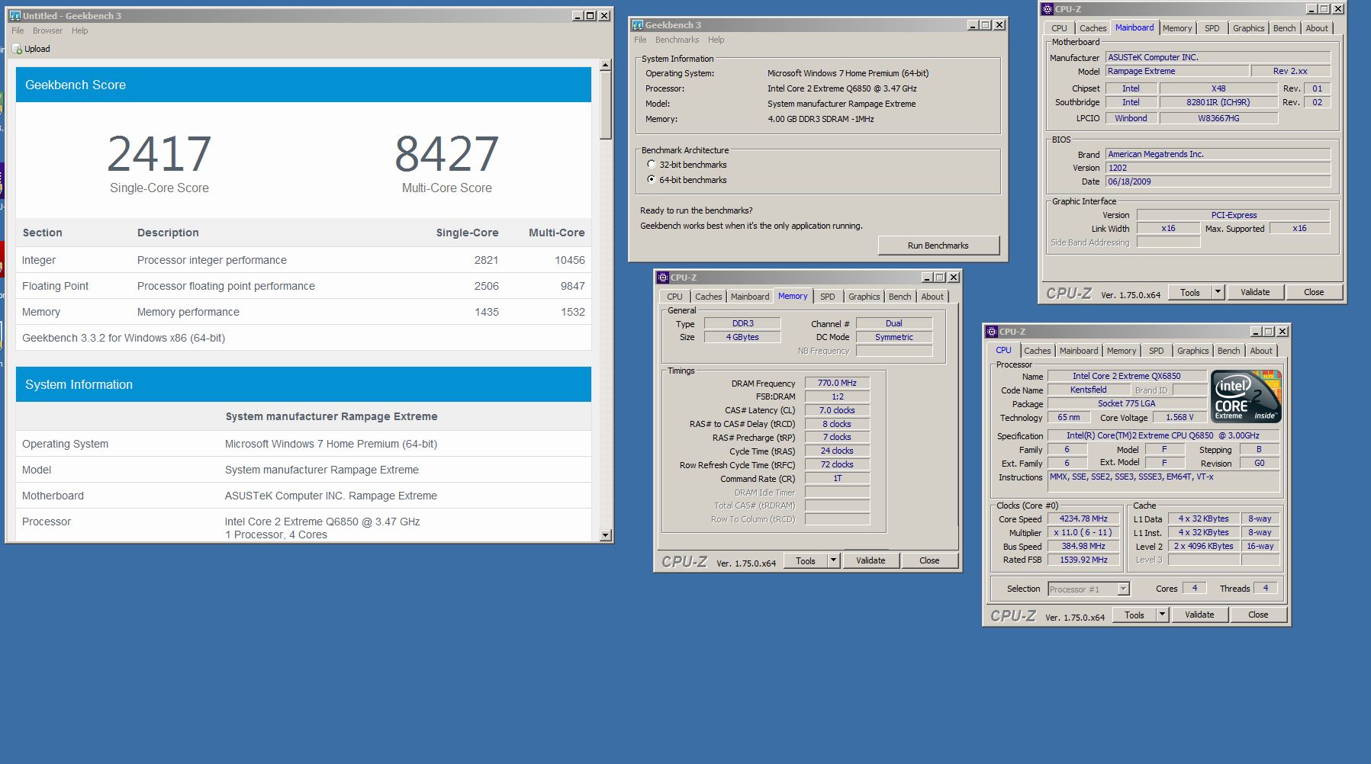Open Tools dropdown arrow in Mainboard CPU-Z window

(x=1218, y=292)
